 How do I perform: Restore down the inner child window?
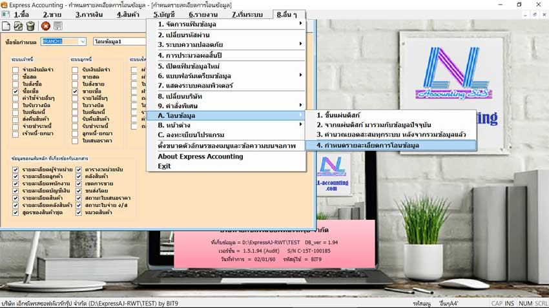(535, 15)
